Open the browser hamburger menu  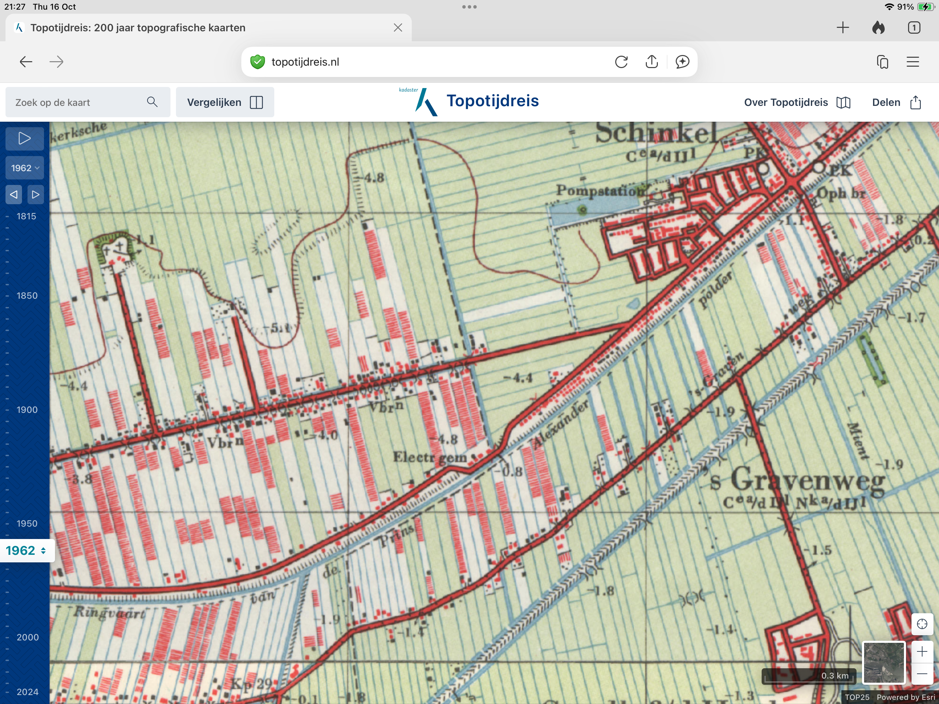point(913,62)
